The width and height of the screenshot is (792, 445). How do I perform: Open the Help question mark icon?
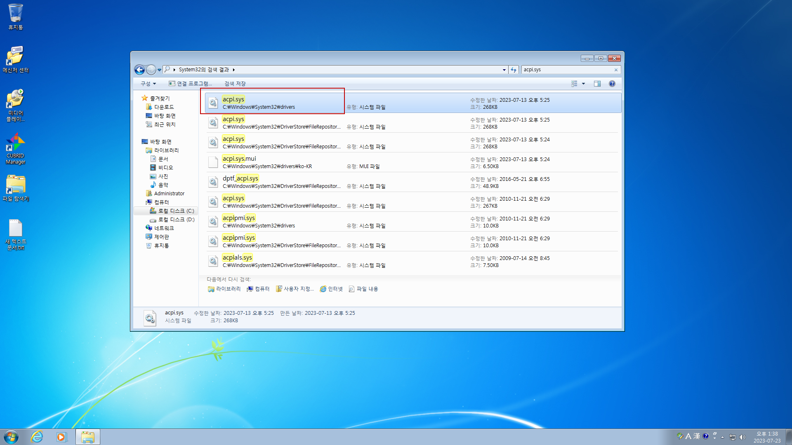[x=612, y=84]
